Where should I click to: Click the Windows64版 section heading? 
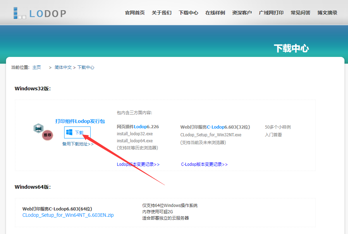[33, 187]
